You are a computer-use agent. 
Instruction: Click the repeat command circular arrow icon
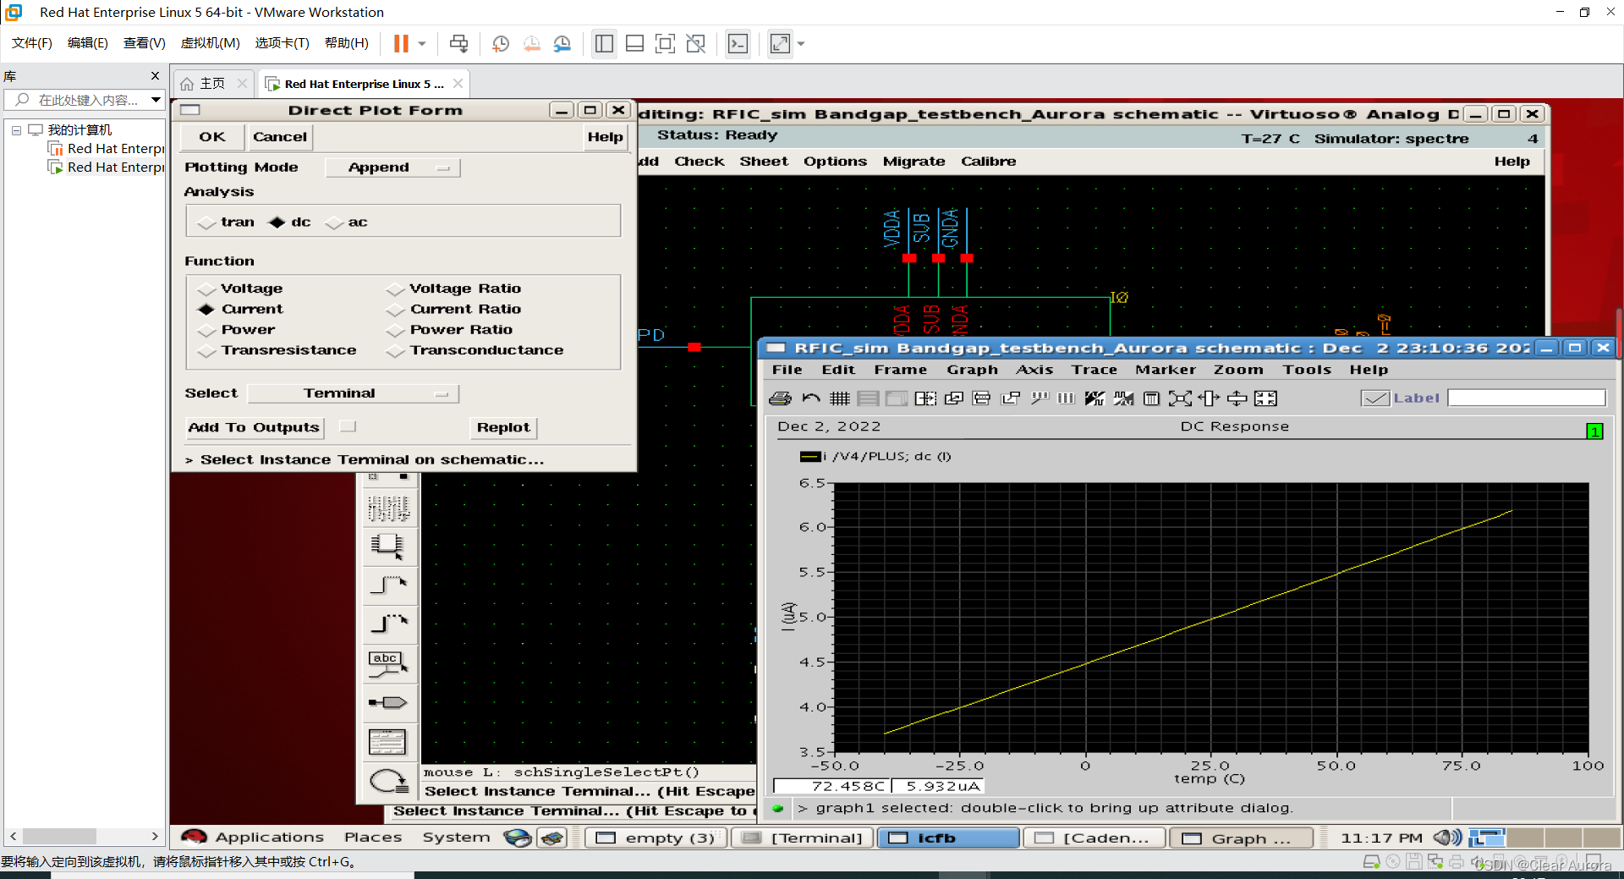tap(387, 781)
